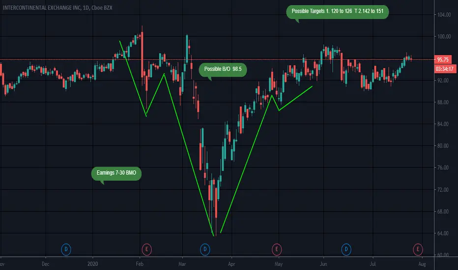Click the 76.00 price axis label
This screenshot has width=458, height=270.
[444, 168]
